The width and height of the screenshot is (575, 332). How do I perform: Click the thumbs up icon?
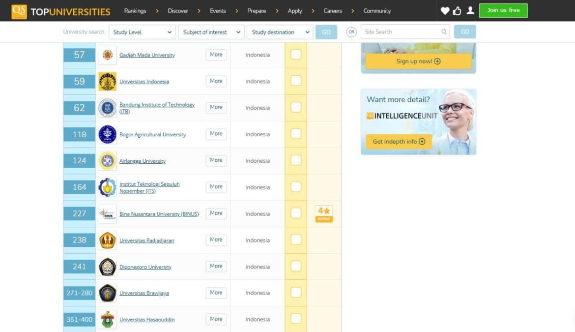(x=457, y=11)
